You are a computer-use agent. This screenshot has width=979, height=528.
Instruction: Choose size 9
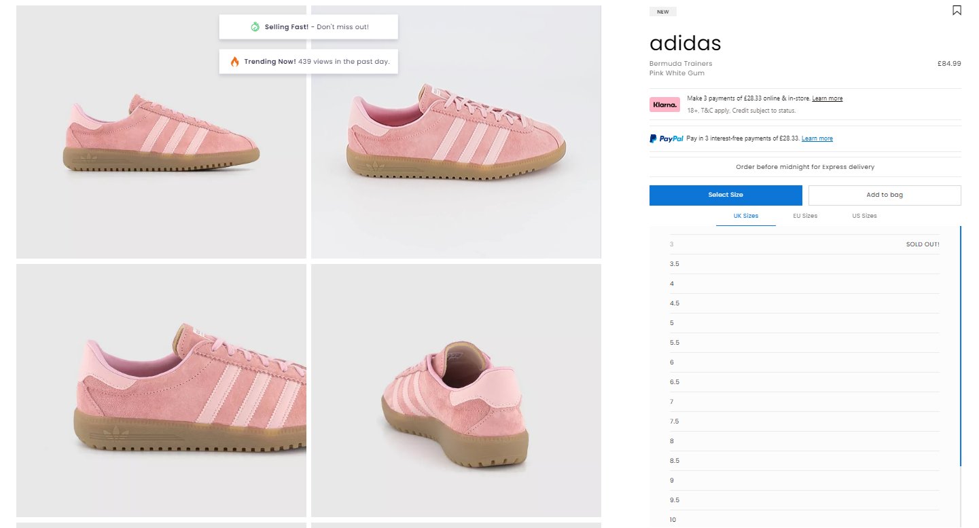pyautogui.click(x=804, y=480)
